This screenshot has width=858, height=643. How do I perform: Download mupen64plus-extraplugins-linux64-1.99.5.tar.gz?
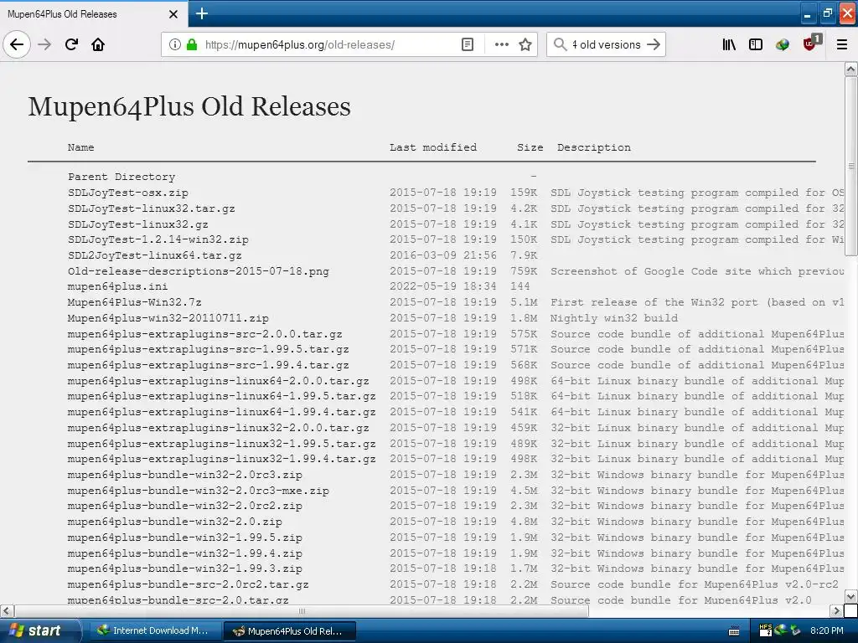tap(221, 396)
